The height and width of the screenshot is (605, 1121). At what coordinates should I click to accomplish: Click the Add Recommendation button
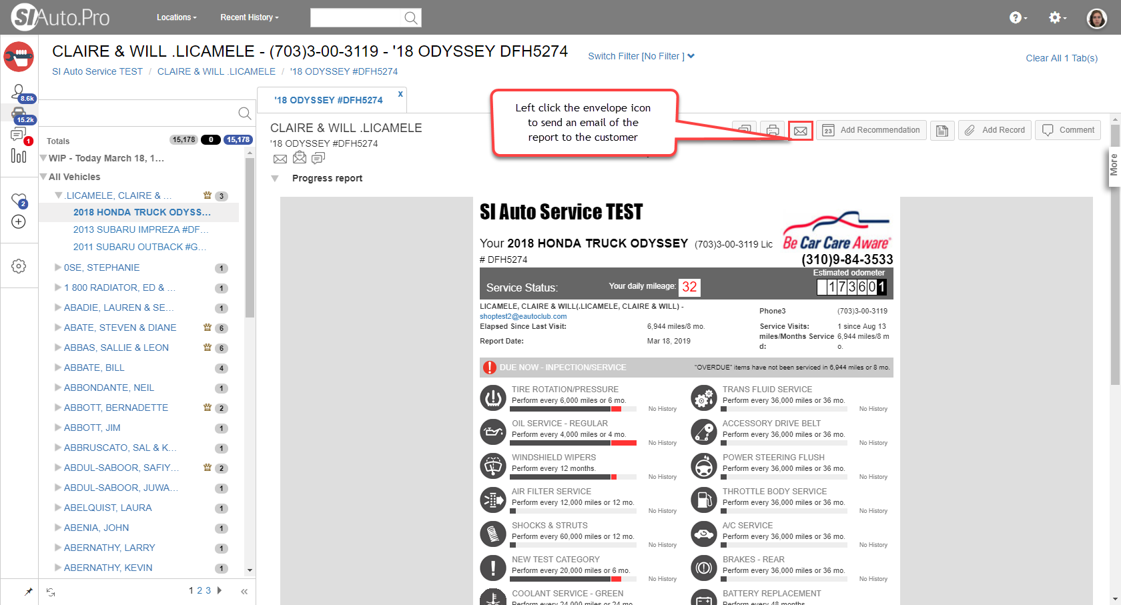pos(871,130)
